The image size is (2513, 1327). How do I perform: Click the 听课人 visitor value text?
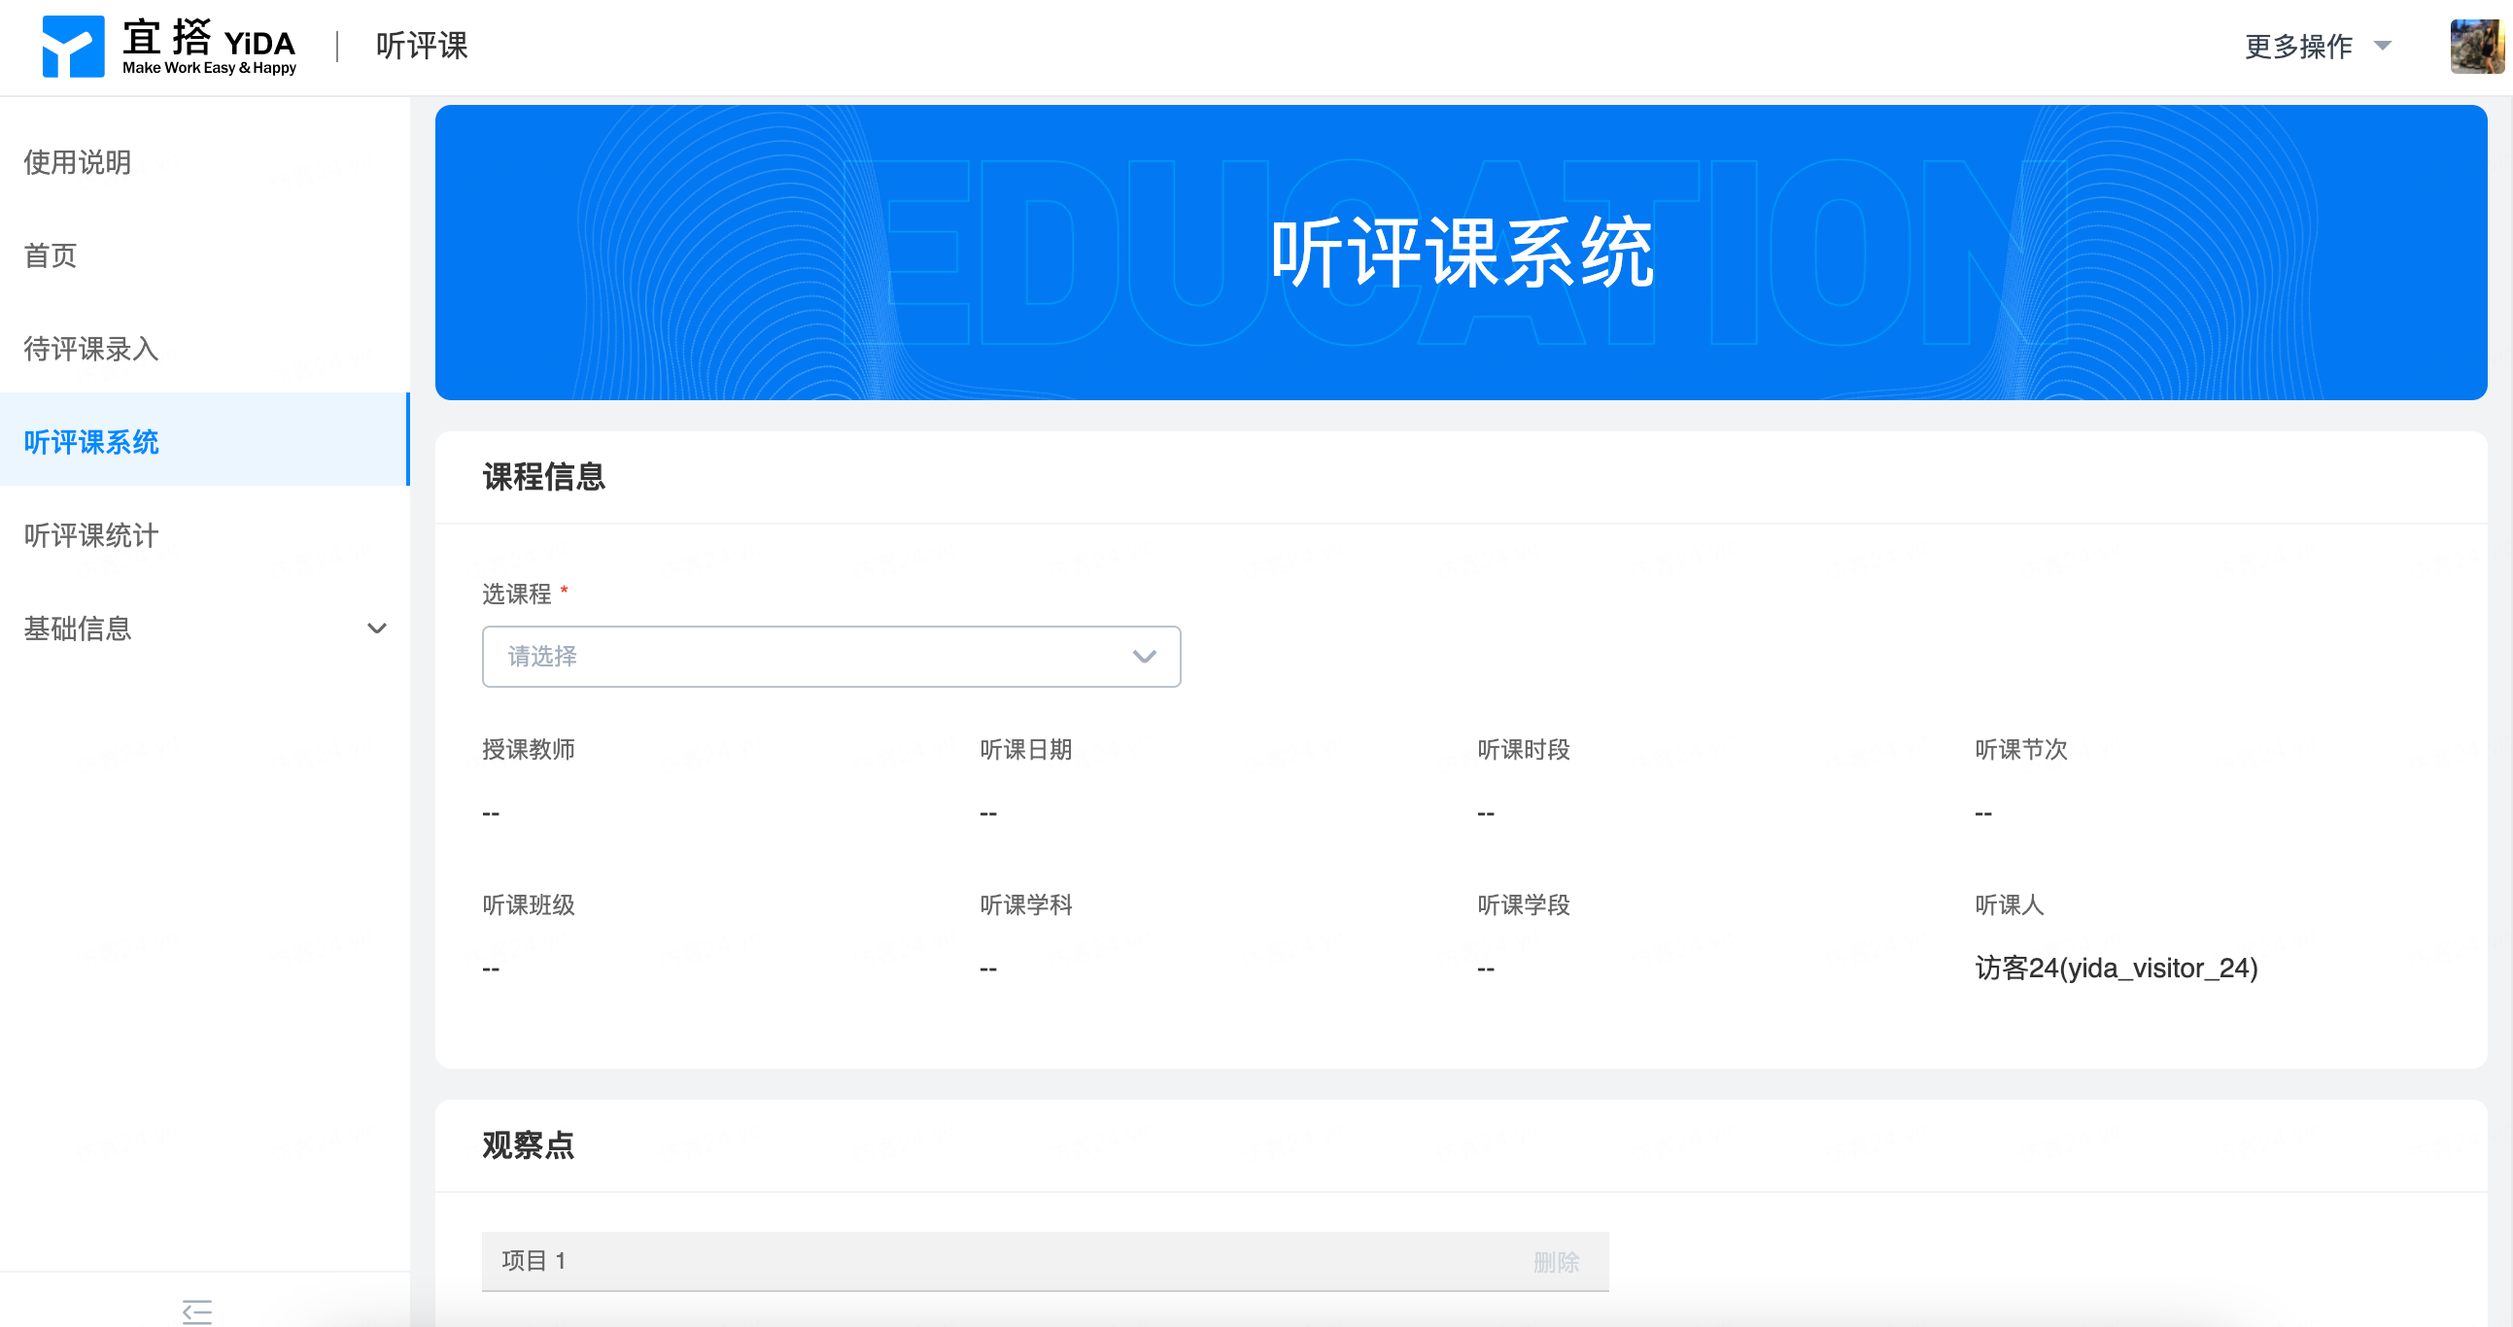tap(2116, 969)
